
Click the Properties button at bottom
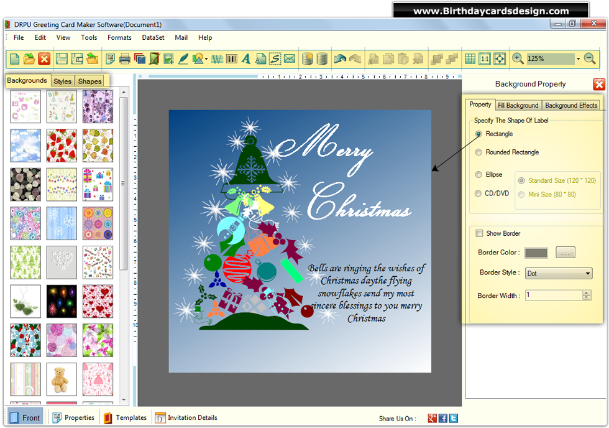(74, 417)
